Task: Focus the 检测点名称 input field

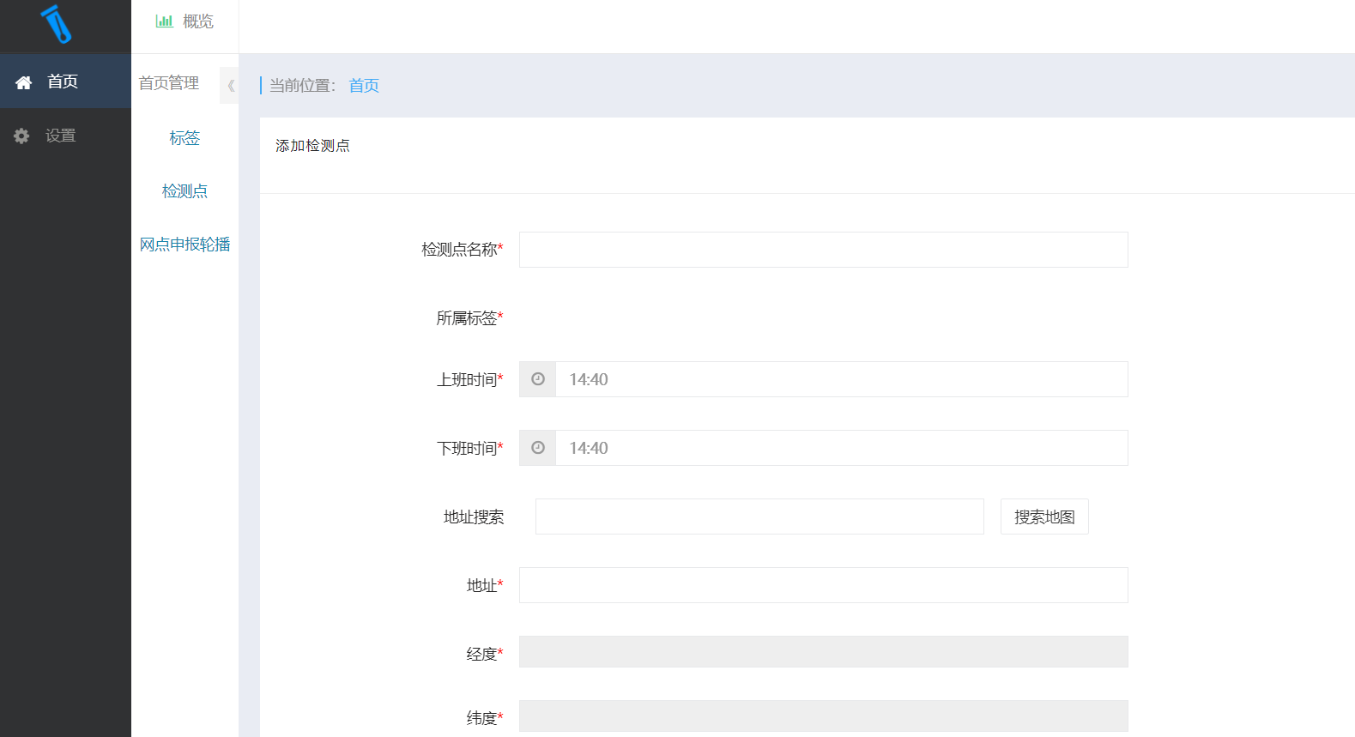Action: (823, 250)
